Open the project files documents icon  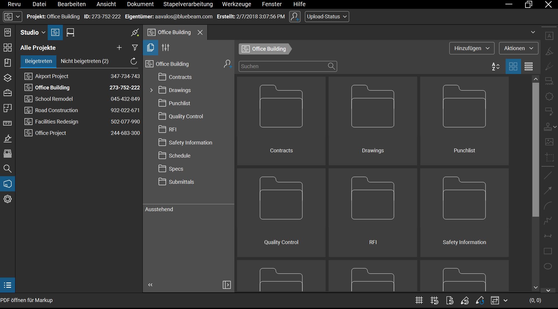click(150, 47)
